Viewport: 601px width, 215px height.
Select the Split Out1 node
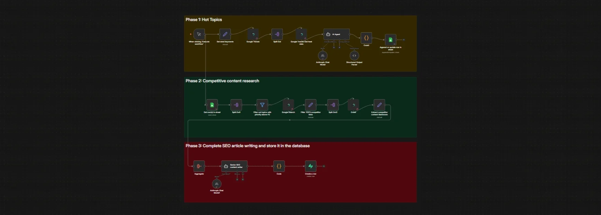point(236,105)
